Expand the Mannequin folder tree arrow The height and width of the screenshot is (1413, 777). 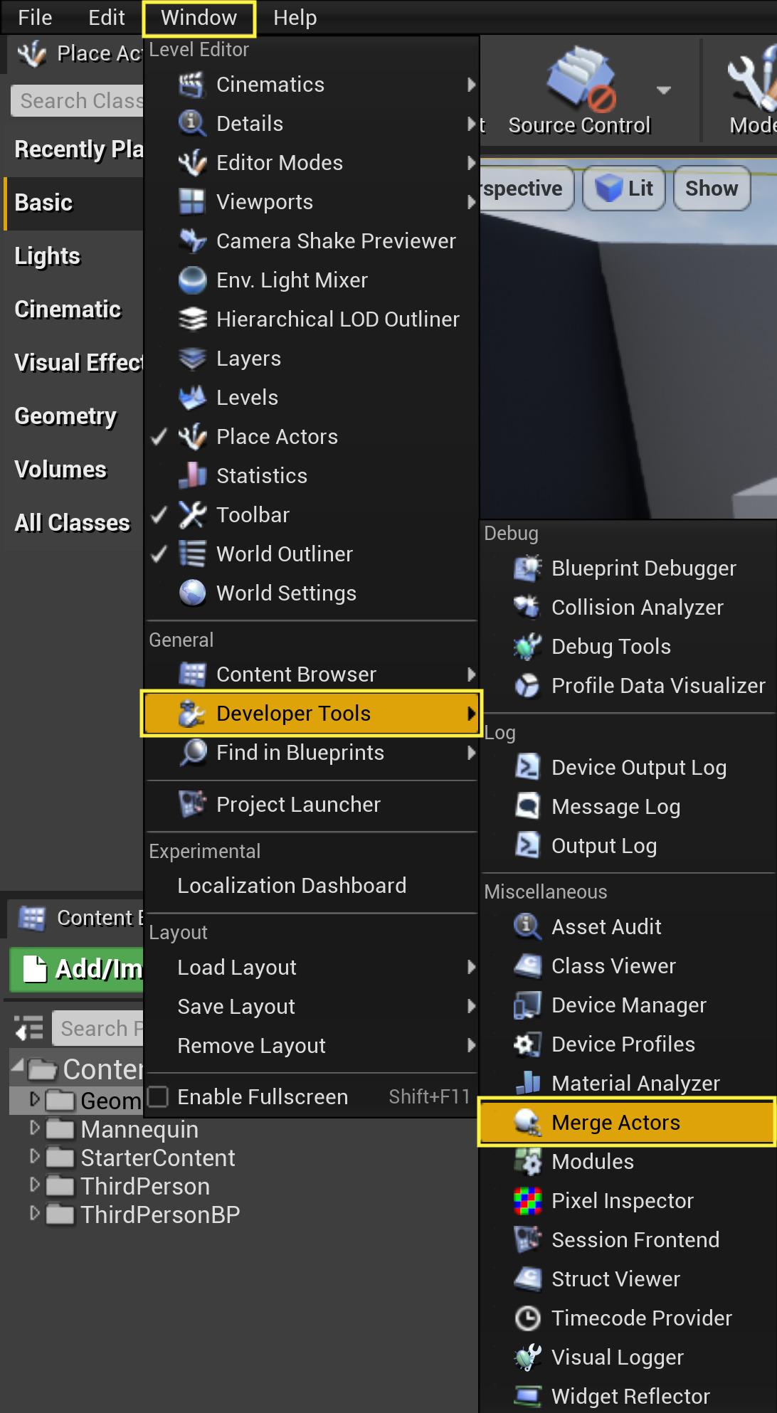(34, 1128)
